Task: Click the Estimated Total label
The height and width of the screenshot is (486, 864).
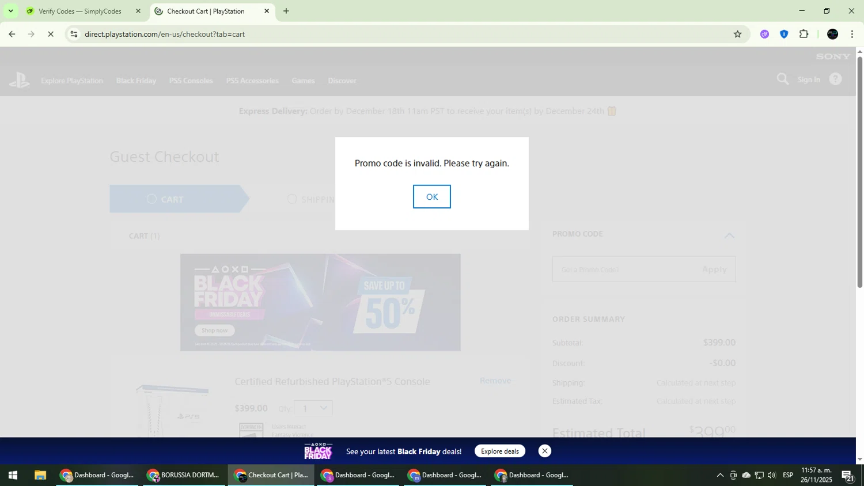Action: pos(598,432)
